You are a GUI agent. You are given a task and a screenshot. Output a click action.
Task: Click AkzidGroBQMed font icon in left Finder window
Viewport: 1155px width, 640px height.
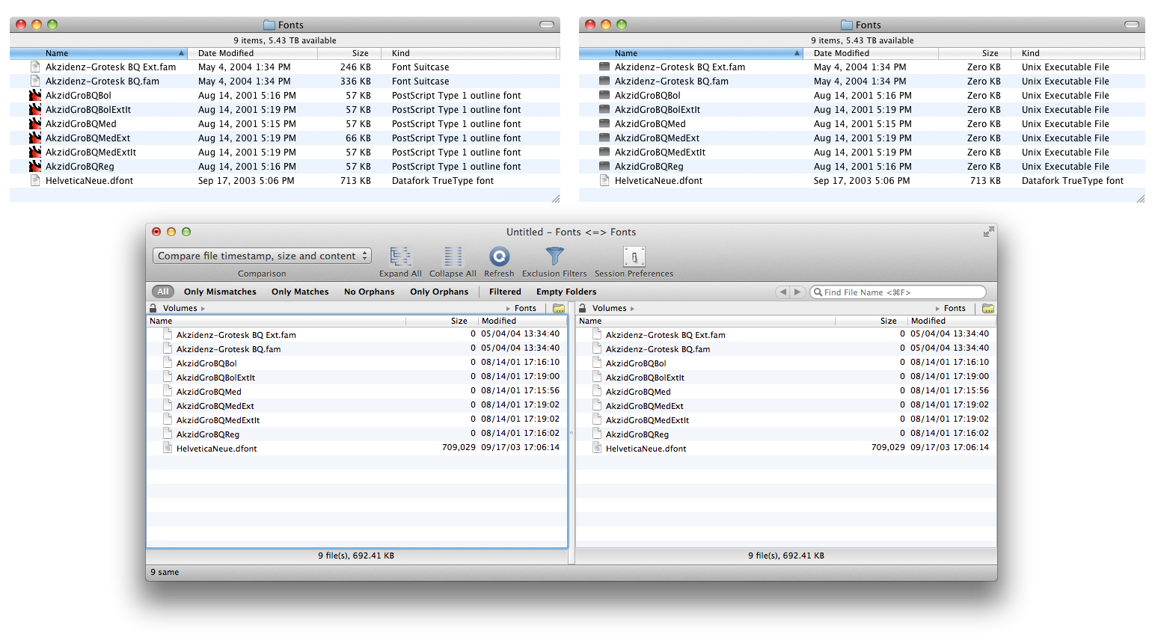pyautogui.click(x=35, y=123)
